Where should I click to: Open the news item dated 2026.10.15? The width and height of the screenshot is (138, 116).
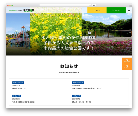pos(39,85)
